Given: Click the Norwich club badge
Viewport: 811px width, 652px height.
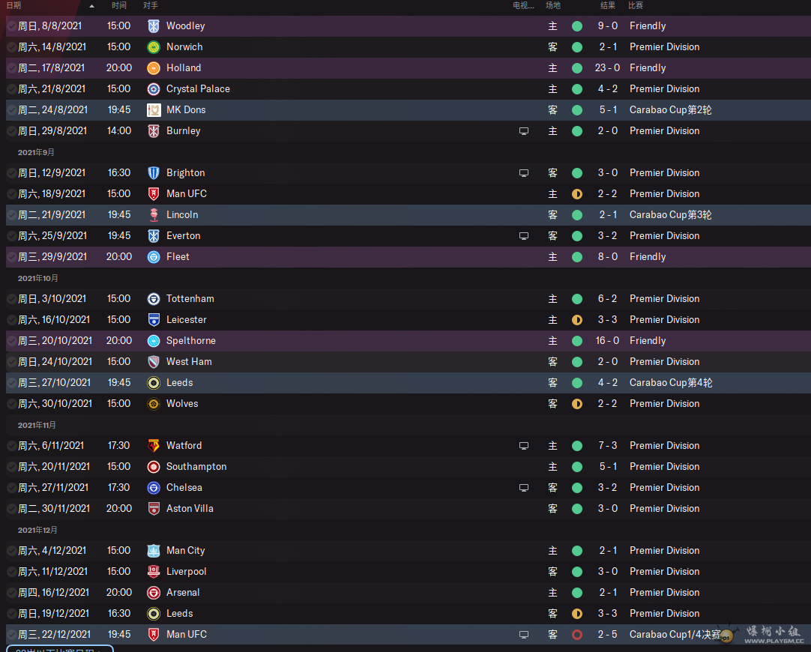Looking at the screenshot, I should coord(154,47).
